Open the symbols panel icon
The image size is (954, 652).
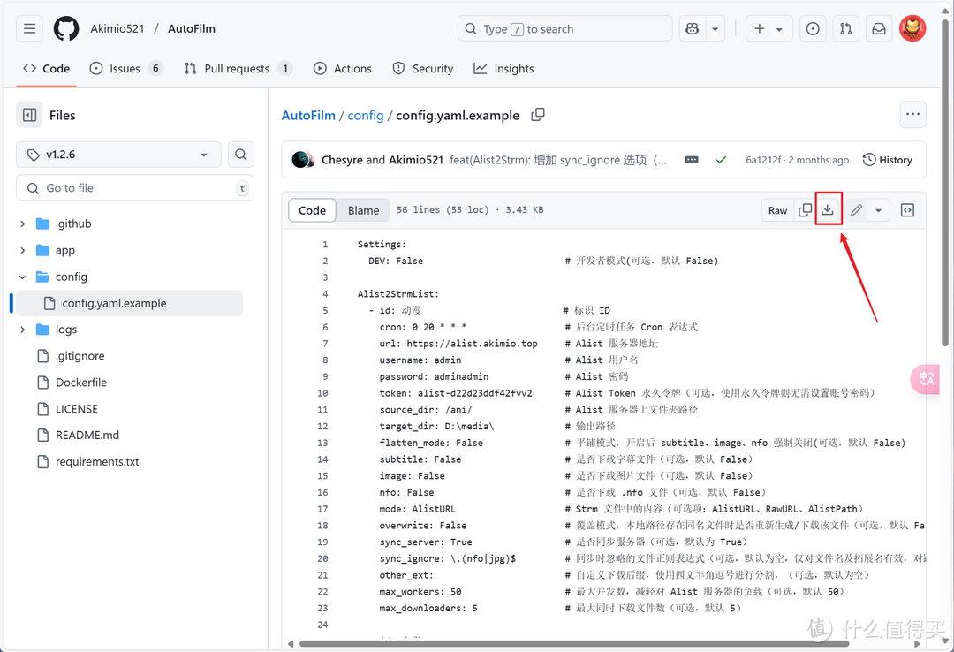(907, 210)
